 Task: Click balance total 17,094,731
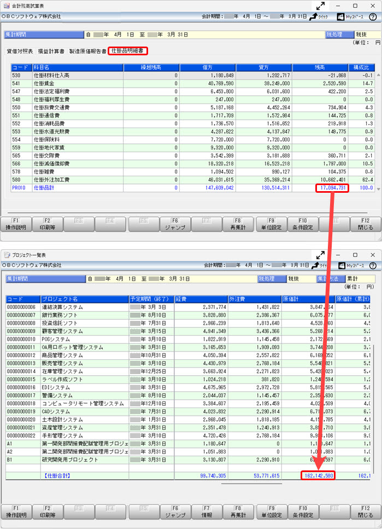pos(332,188)
